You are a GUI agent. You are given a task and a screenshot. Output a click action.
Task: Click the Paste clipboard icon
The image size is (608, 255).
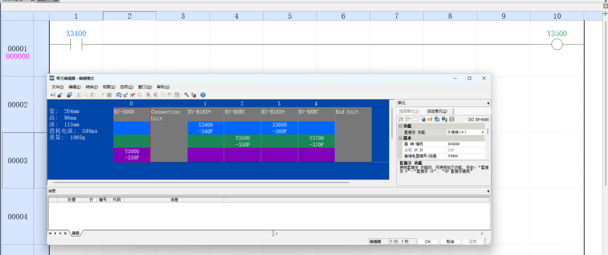[93, 95]
